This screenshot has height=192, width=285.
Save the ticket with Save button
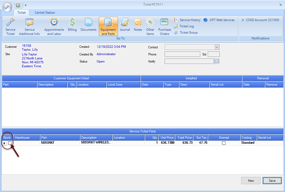272,181
